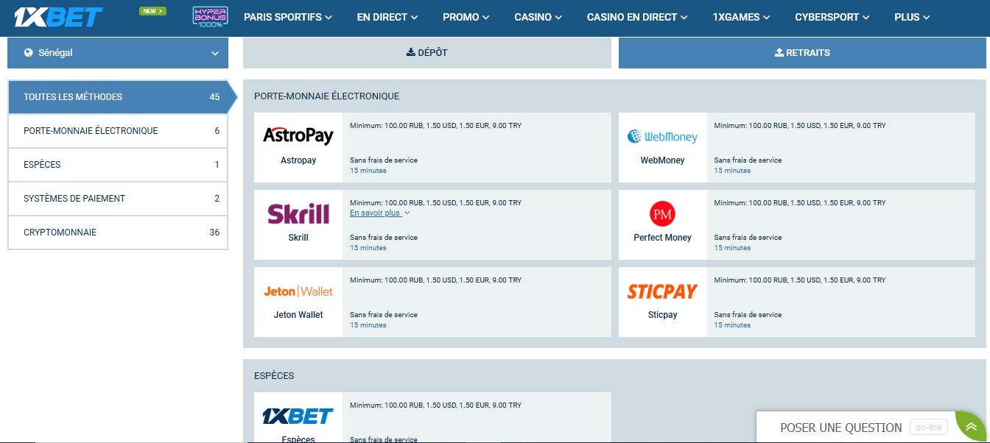Click Porte-monnaie électronique section heading
The height and width of the screenshot is (443, 990).
[327, 96]
